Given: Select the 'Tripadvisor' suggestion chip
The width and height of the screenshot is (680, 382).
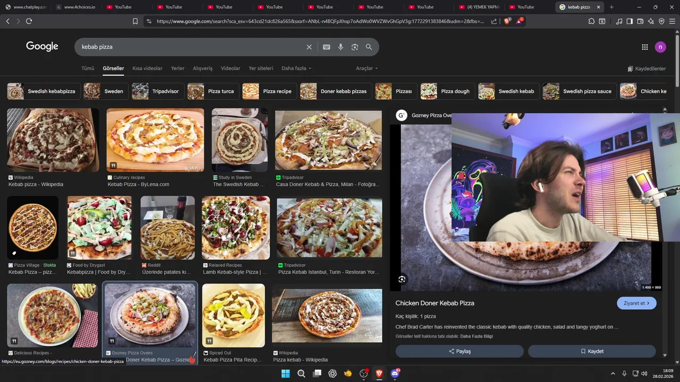Looking at the screenshot, I should [158, 91].
